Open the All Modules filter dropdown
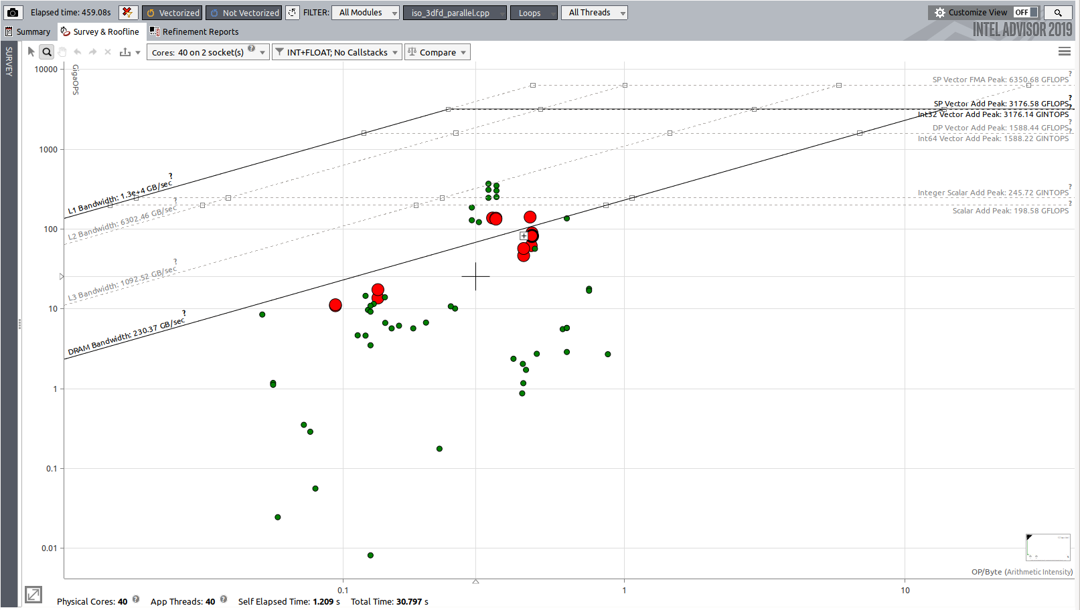This screenshot has height=610, width=1080. tap(366, 13)
